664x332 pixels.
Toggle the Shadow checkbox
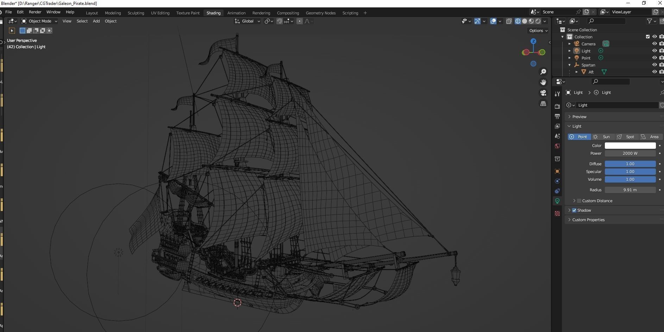574,210
